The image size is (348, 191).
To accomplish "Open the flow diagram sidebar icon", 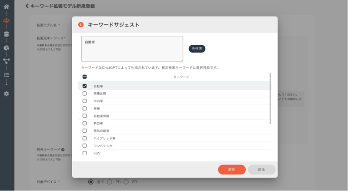I will [x=7, y=61].
